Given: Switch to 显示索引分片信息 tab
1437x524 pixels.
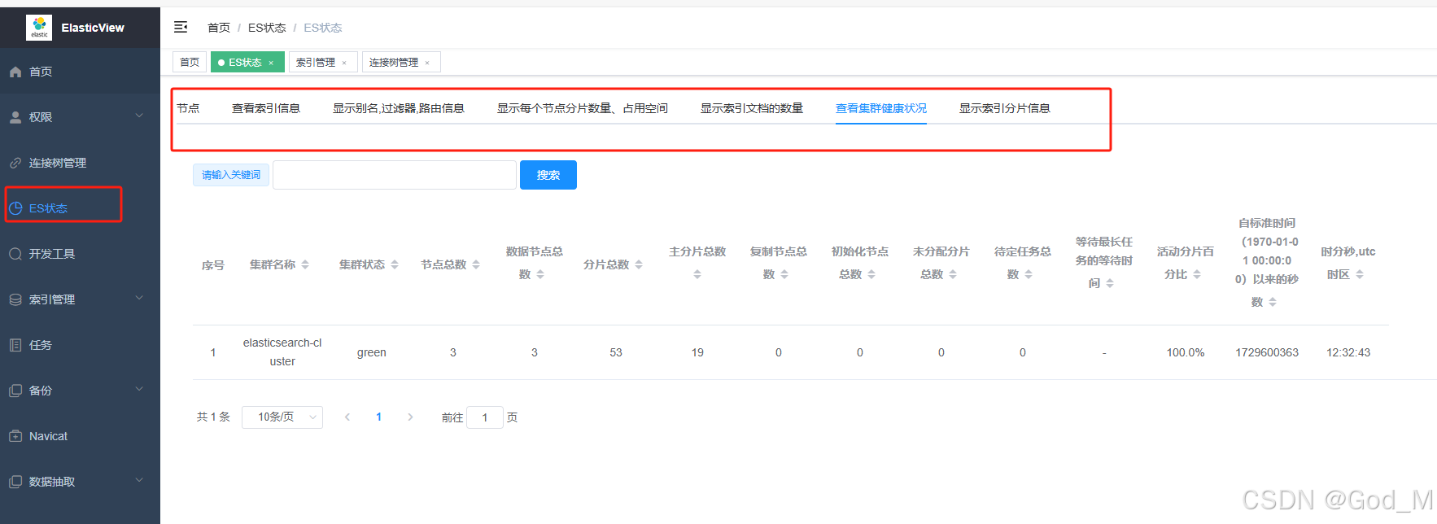Looking at the screenshot, I should point(1005,108).
